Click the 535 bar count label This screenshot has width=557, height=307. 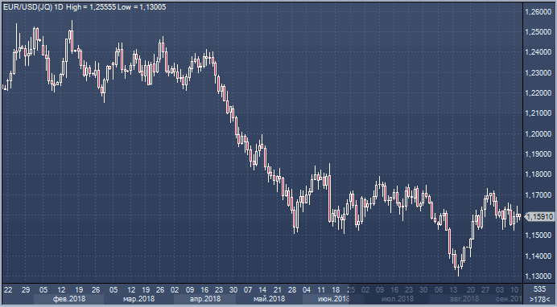[x=539, y=289]
